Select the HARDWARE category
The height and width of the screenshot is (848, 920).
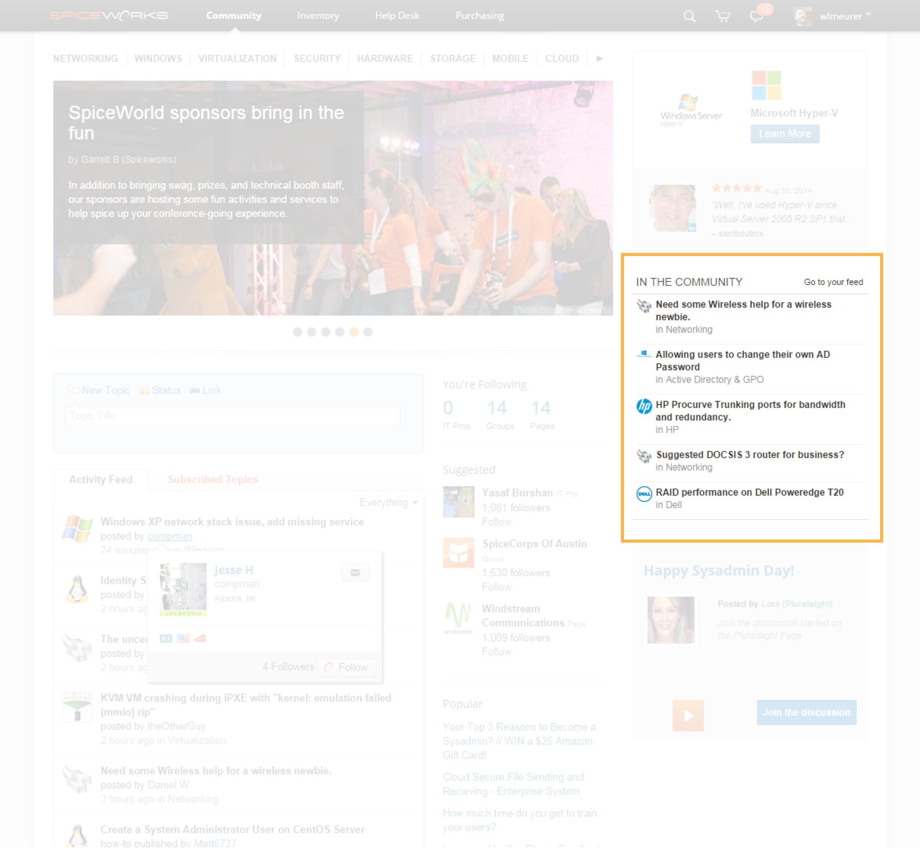385,59
